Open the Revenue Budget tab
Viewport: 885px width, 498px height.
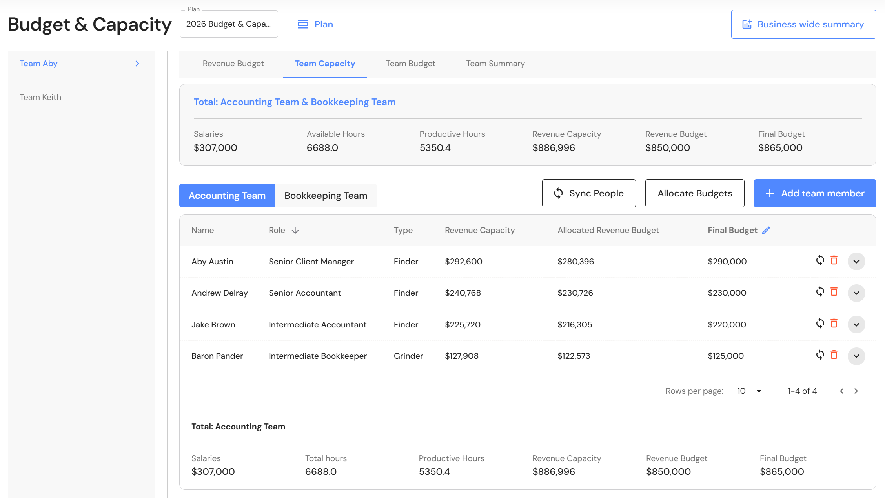[x=233, y=64]
